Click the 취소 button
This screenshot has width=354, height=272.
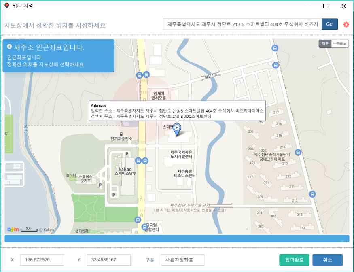(x=327, y=260)
